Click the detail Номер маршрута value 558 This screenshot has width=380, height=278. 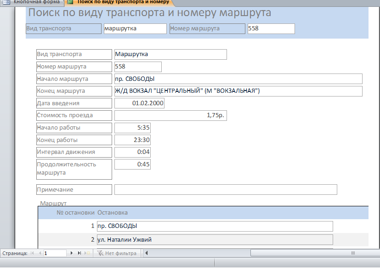(x=138, y=67)
